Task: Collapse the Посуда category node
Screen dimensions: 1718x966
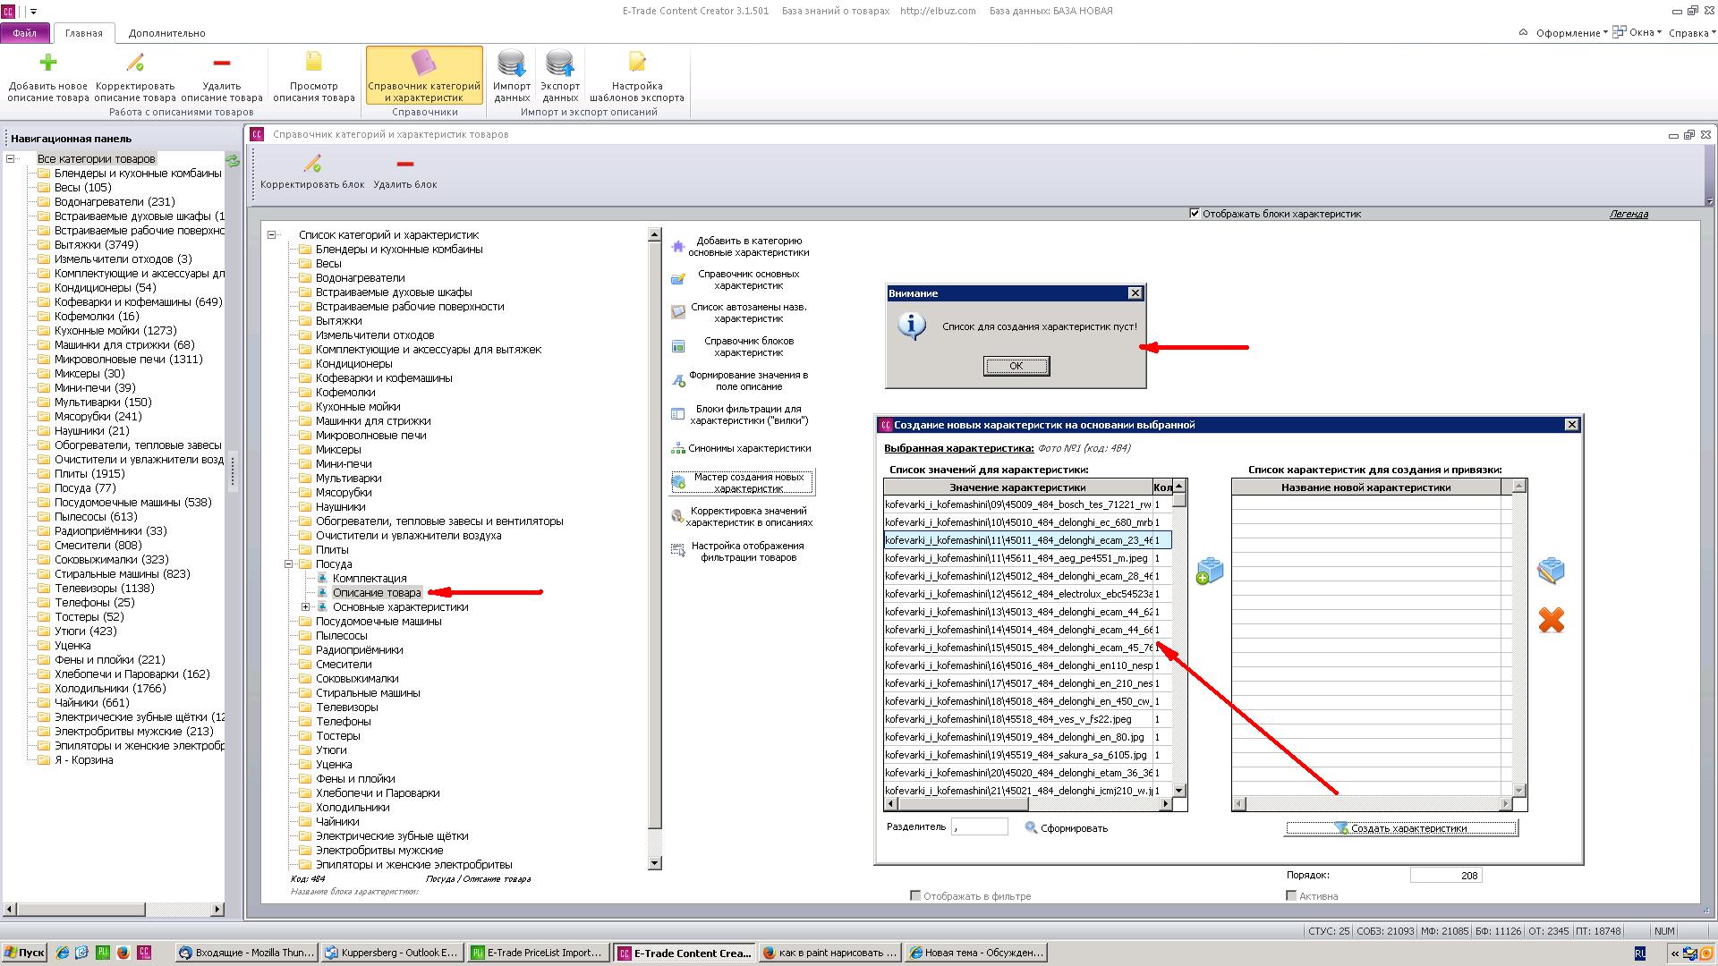Action: coord(289,564)
